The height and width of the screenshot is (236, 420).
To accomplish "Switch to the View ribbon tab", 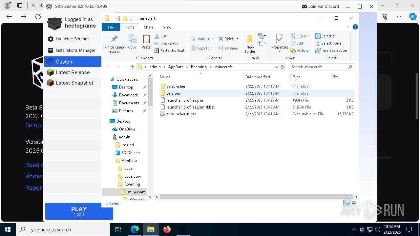I will point(167,27).
